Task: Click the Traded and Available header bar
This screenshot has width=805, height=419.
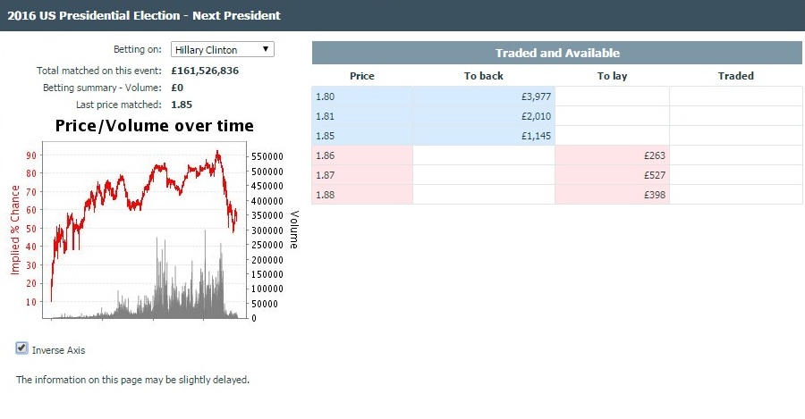Action: pyautogui.click(x=557, y=53)
